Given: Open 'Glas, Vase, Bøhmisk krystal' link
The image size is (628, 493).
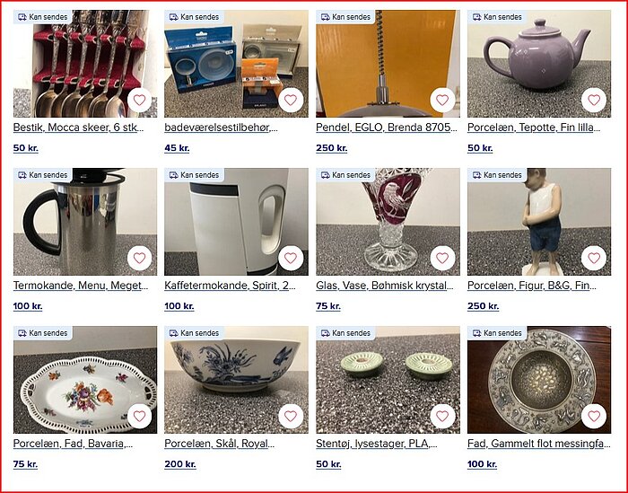Looking at the screenshot, I should (x=385, y=286).
